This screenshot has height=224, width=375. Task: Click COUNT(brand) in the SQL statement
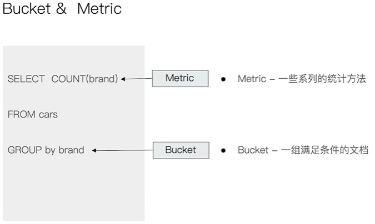tap(84, 79)
